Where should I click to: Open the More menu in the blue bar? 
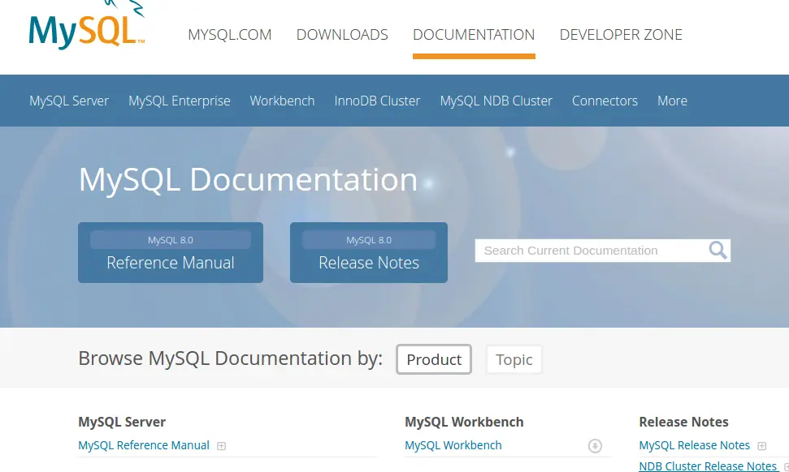point(672,101)
